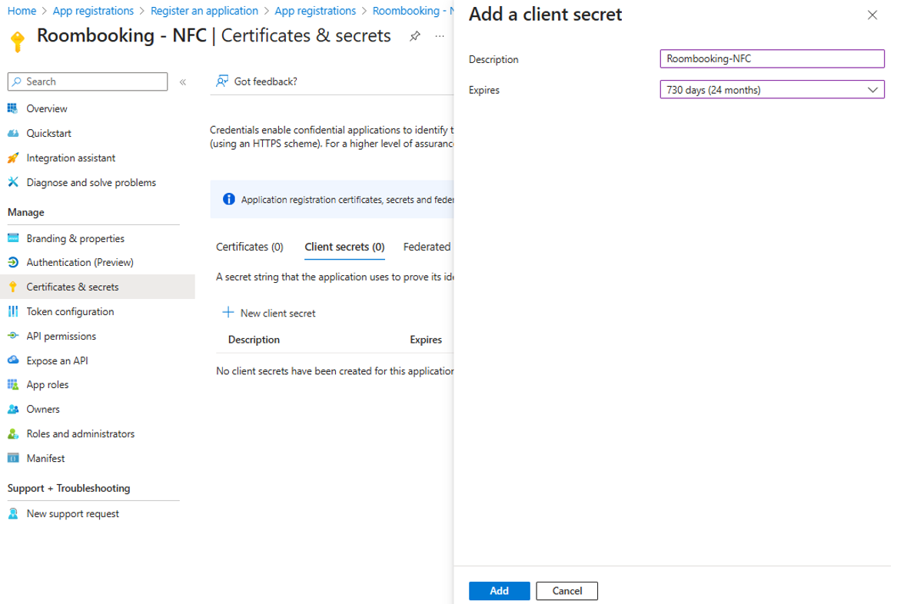
Task: Close the Add a client secret panel
Action: [x=872, y=15]
